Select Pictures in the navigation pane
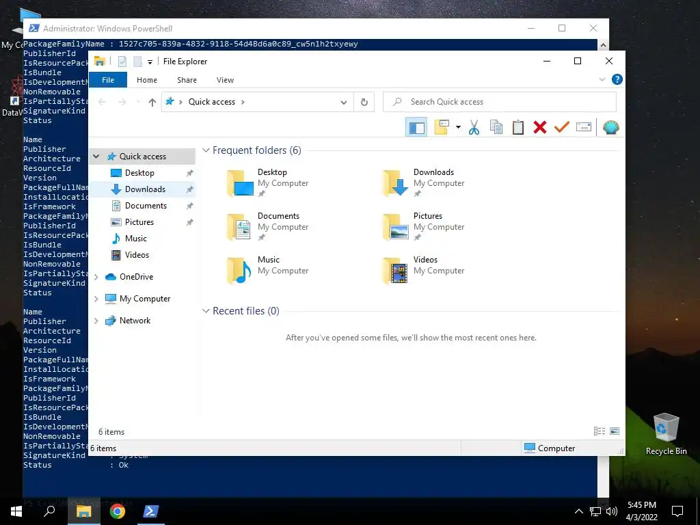This screenshot has width=700, height=525. coord(139,222)
